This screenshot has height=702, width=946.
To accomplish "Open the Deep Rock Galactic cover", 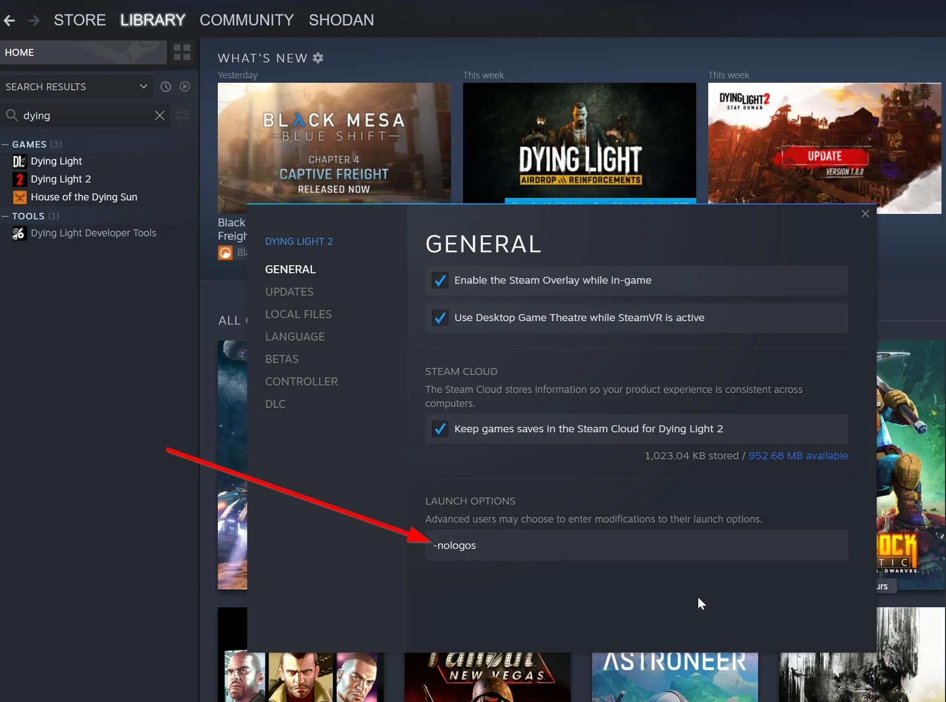I will click(911, 465).
